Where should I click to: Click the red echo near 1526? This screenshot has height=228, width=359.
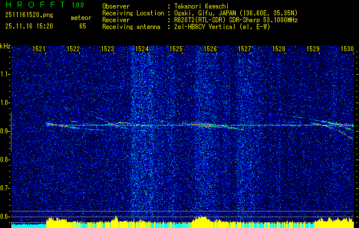click(203, 125)
